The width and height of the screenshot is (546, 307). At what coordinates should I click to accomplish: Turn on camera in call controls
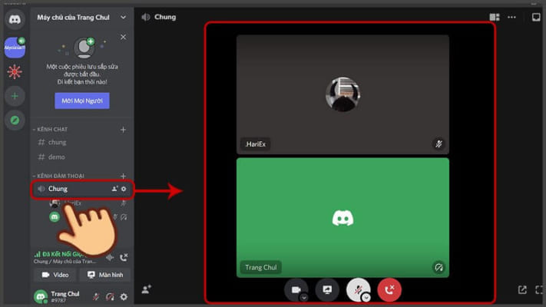coord(296,289)
